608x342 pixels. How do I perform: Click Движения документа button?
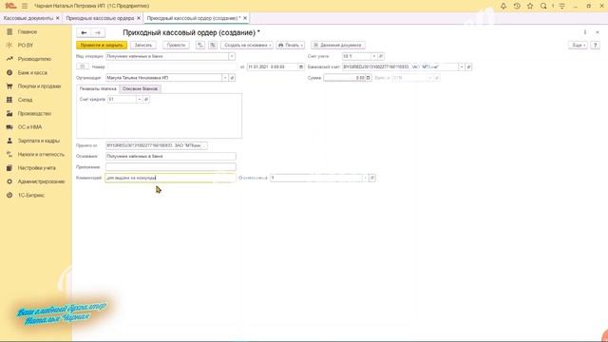[338, 45]
